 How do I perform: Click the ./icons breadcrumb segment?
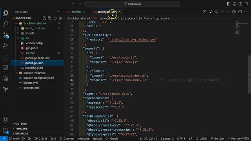146,18
